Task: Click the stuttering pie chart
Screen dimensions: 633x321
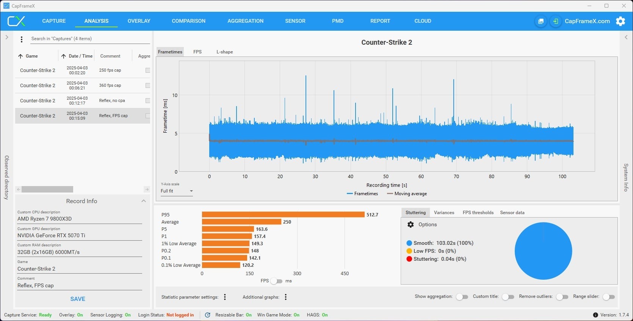Action: click(543, 251)
